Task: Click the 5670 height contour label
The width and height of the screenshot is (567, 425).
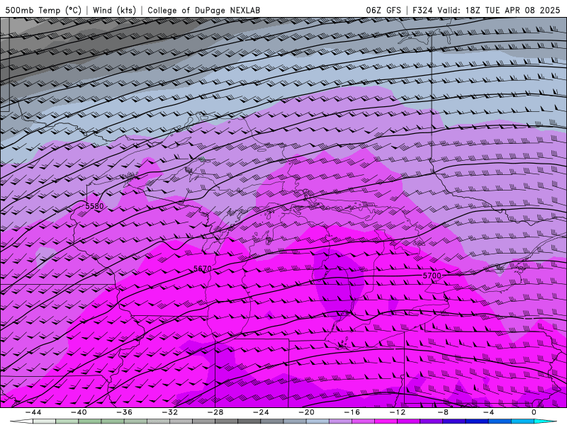Action: 203,268
